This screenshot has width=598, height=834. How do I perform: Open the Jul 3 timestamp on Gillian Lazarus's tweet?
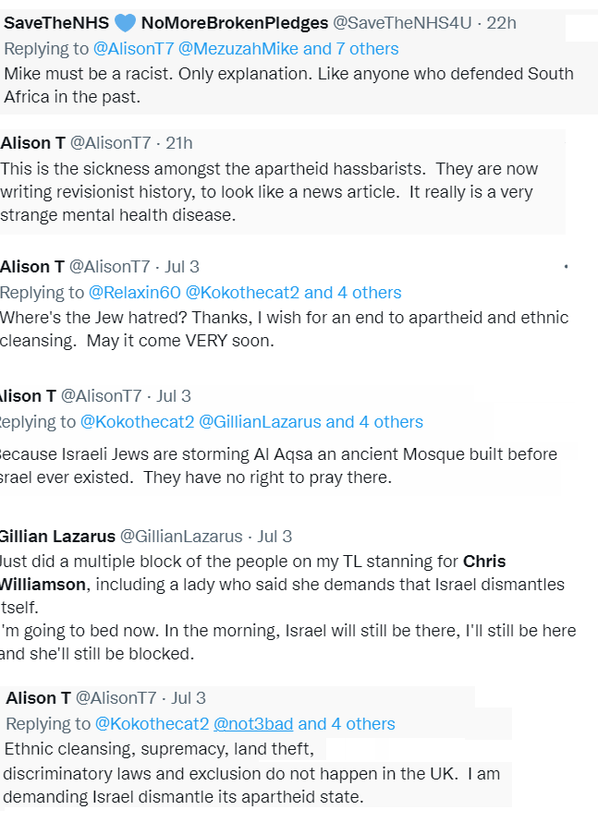click(x=275, y=537)
